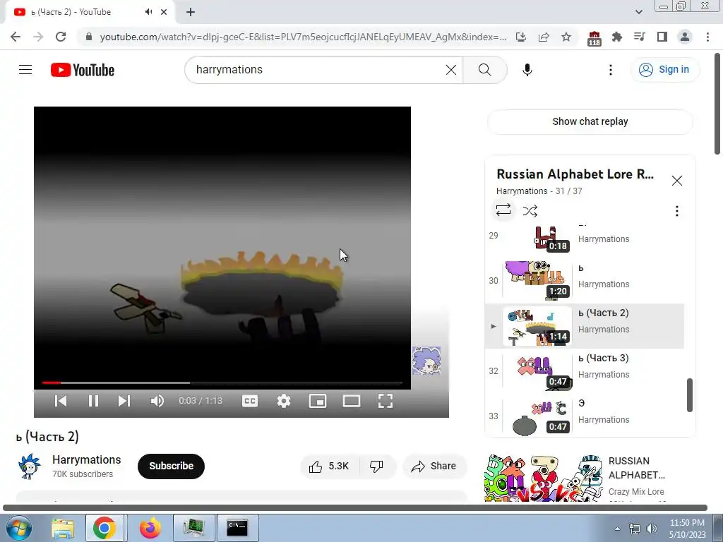Play playlist item 33 titled Э
This screenshot has height=542, width=723.
pos(585,416)
